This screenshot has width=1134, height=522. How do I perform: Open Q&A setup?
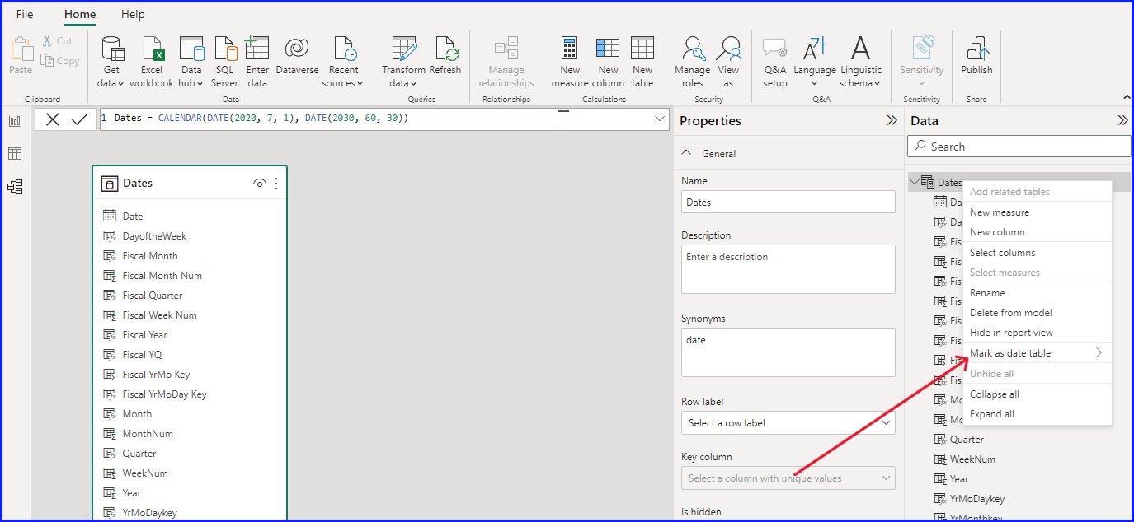775,62
